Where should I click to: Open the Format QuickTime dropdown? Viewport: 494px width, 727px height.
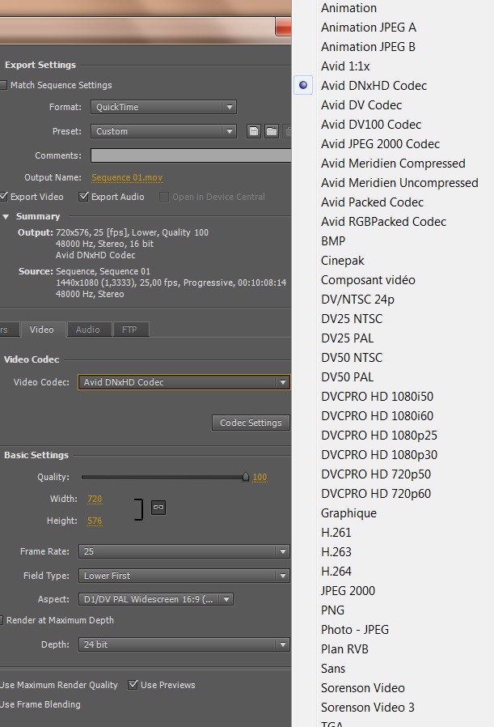coord(163,107)
